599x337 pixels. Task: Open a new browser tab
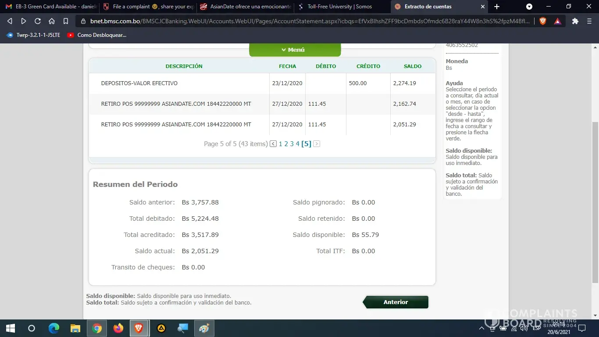click(x=497, y=7)
